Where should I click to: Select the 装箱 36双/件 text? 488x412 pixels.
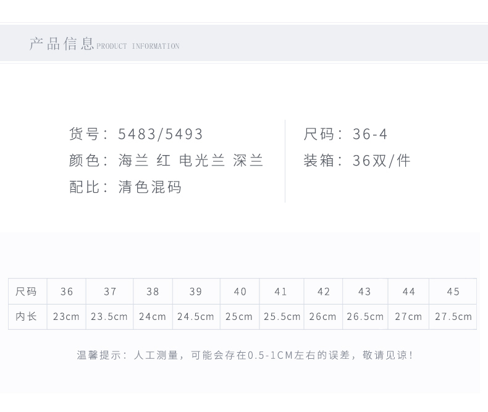tap(356, 161)
